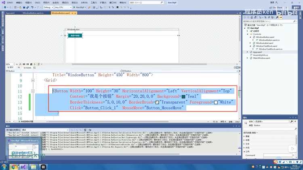Click the teal button in the designer preview
The width and height of the screenshot is (303, 170).
tap(75, 36)
